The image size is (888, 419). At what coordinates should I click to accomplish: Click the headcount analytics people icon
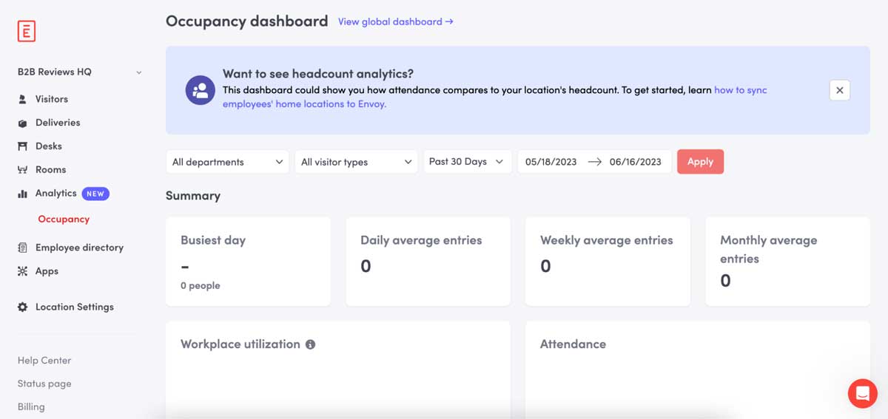pos(200,90)
